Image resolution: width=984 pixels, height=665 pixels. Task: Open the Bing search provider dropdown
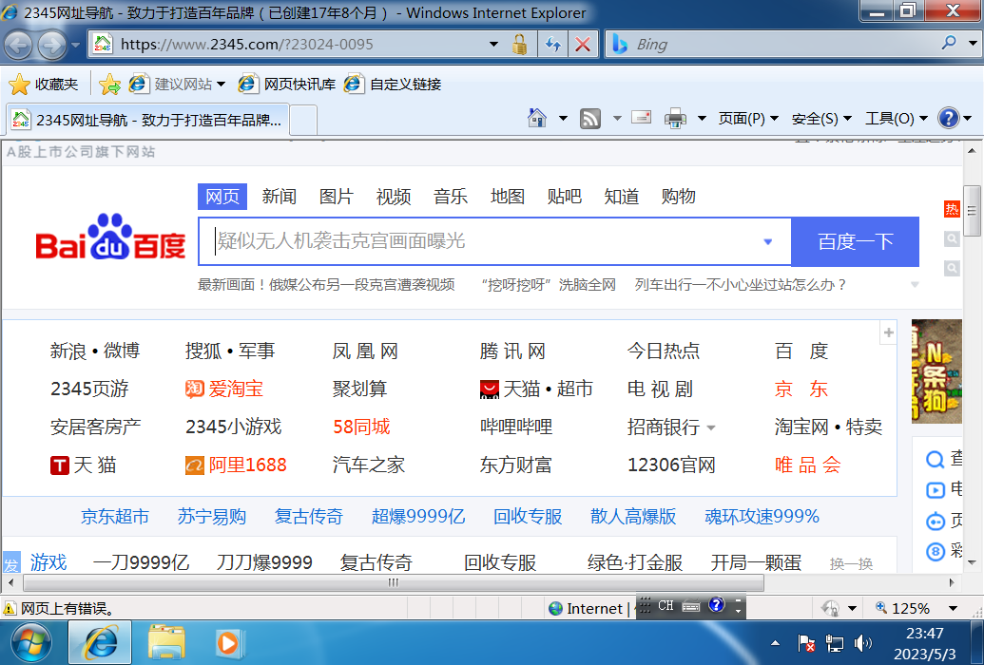(x=973, y=44)
